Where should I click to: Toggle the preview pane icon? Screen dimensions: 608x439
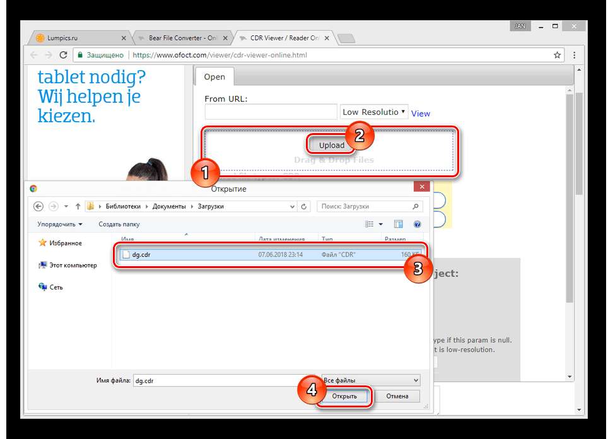point(398,224)
